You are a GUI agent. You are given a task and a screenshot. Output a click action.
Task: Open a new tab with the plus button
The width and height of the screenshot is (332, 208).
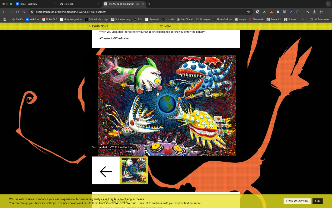coord(149,4)
